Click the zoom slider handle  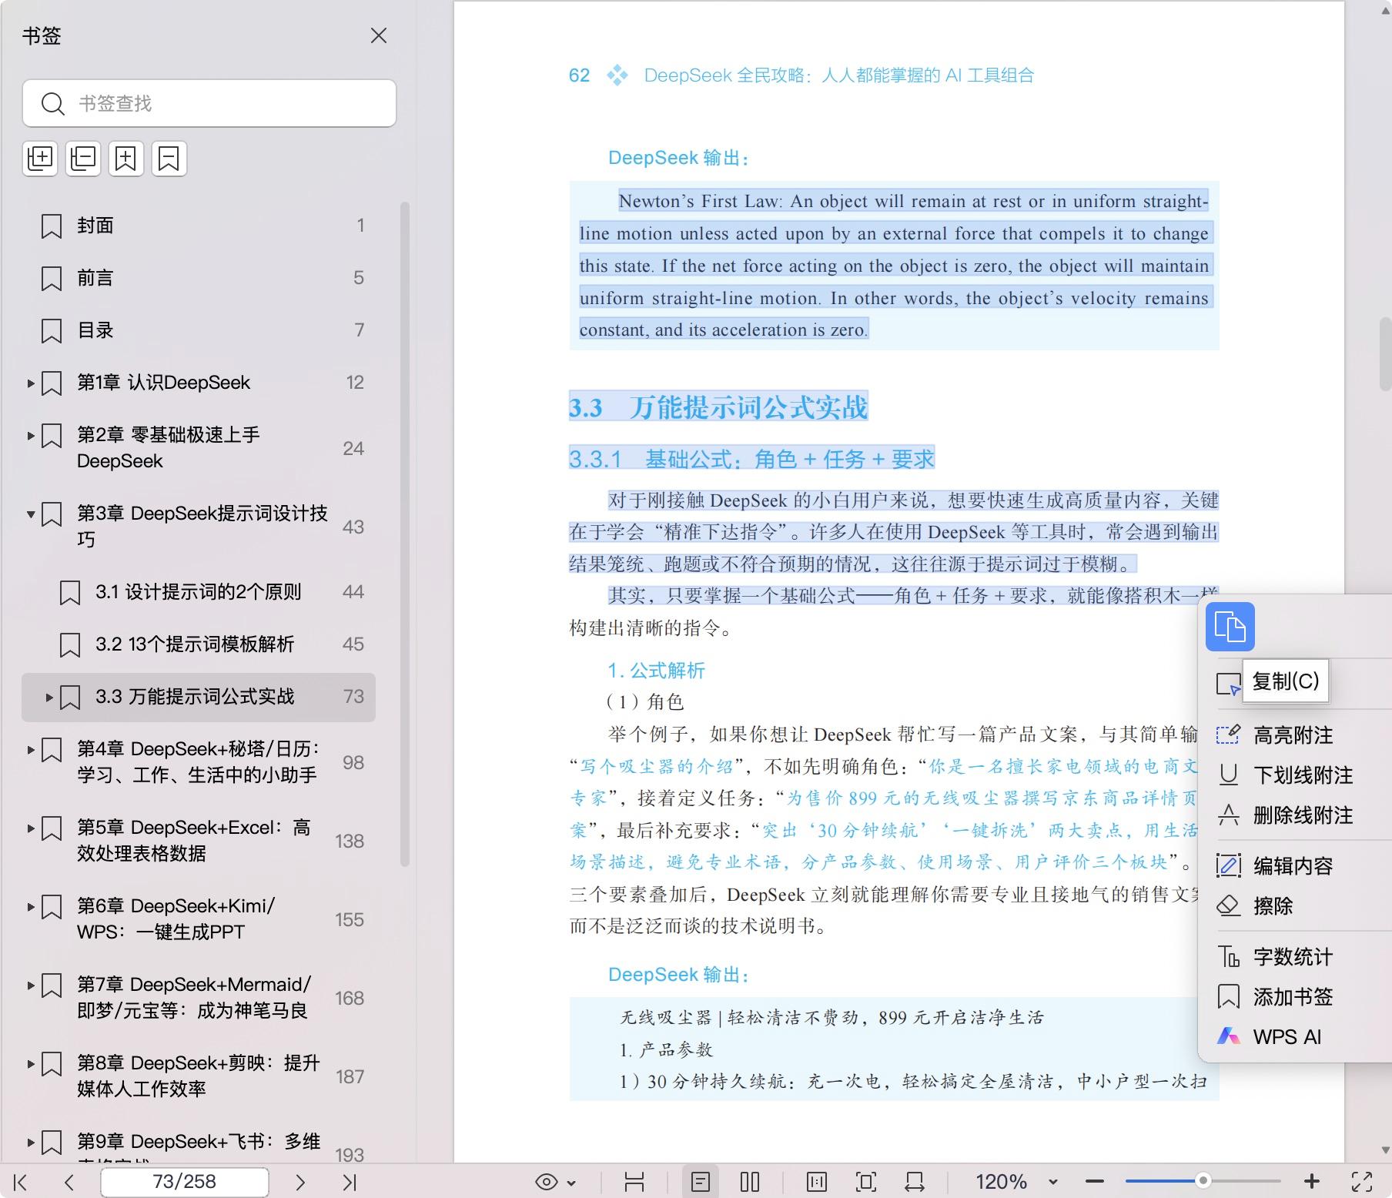[1203, 1181]
